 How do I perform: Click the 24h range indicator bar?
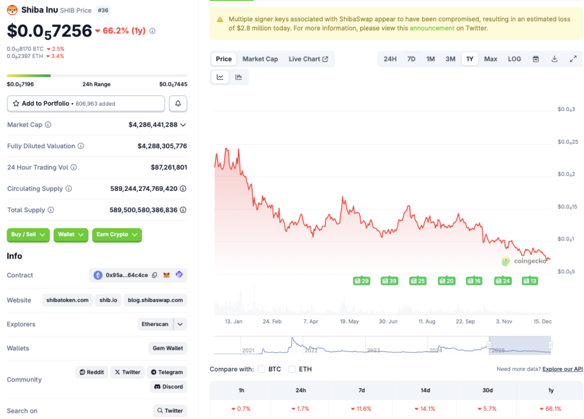[x=97, y=75]
